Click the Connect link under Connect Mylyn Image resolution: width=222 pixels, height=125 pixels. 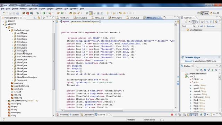pyautogui.click(x=188, y=61)
